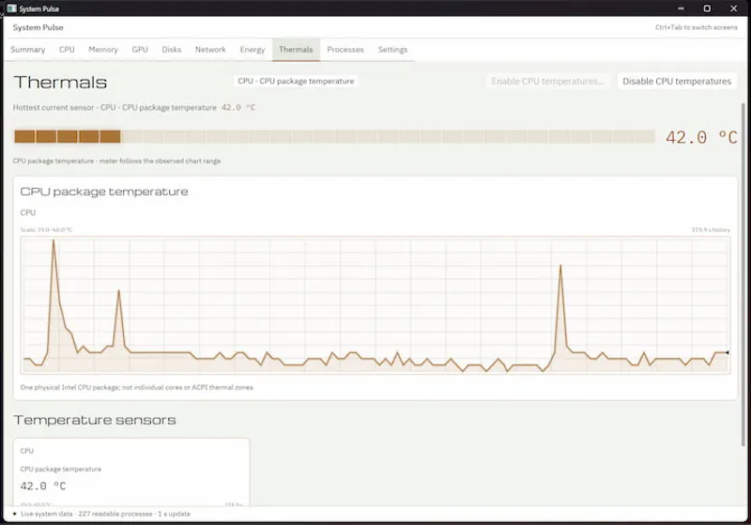Select the Disks tab
This screenshot has width=751, height=525.
[x=172, y=50]
